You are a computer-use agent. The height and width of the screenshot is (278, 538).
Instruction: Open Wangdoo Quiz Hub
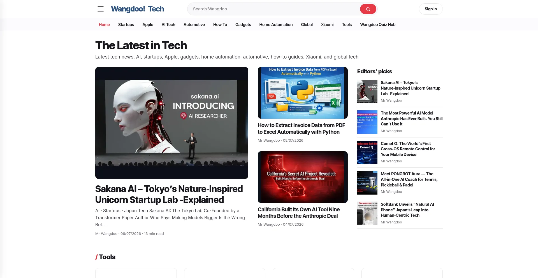point(378,25)
